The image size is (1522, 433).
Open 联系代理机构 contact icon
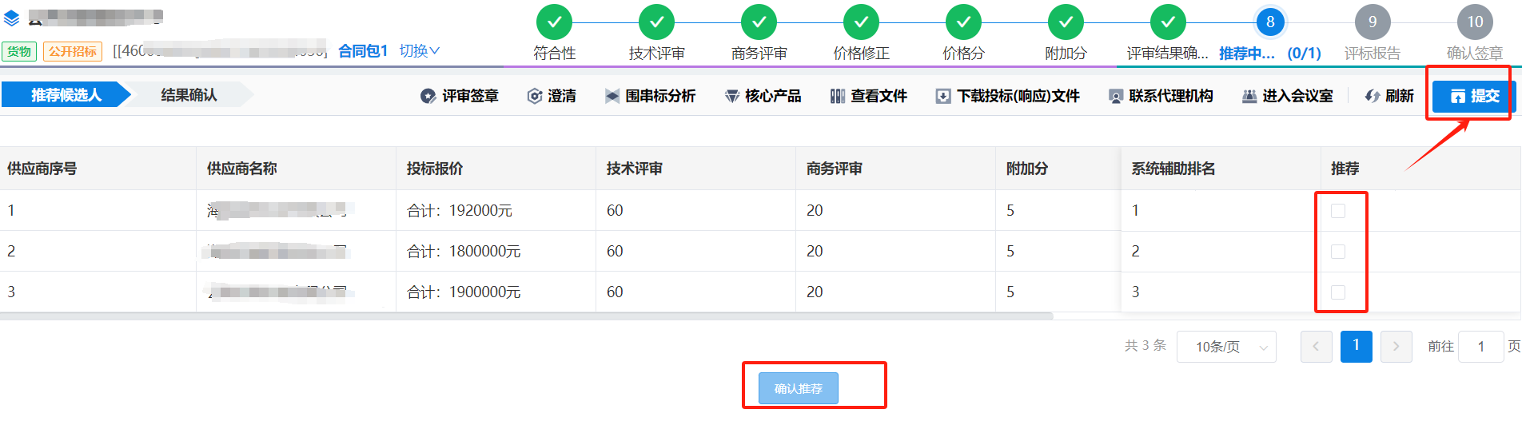click(1116, 96)
